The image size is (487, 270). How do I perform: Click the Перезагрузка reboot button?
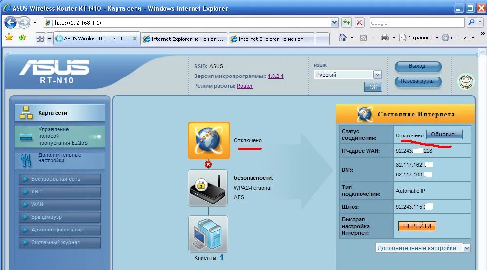click(x=418, y=81)
